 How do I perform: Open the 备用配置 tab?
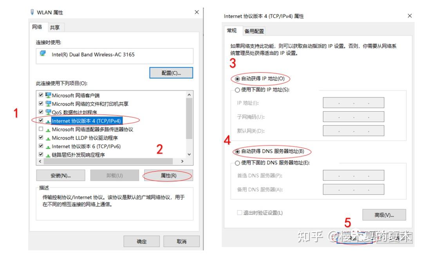pyautogui.click(x=254, y=31)
